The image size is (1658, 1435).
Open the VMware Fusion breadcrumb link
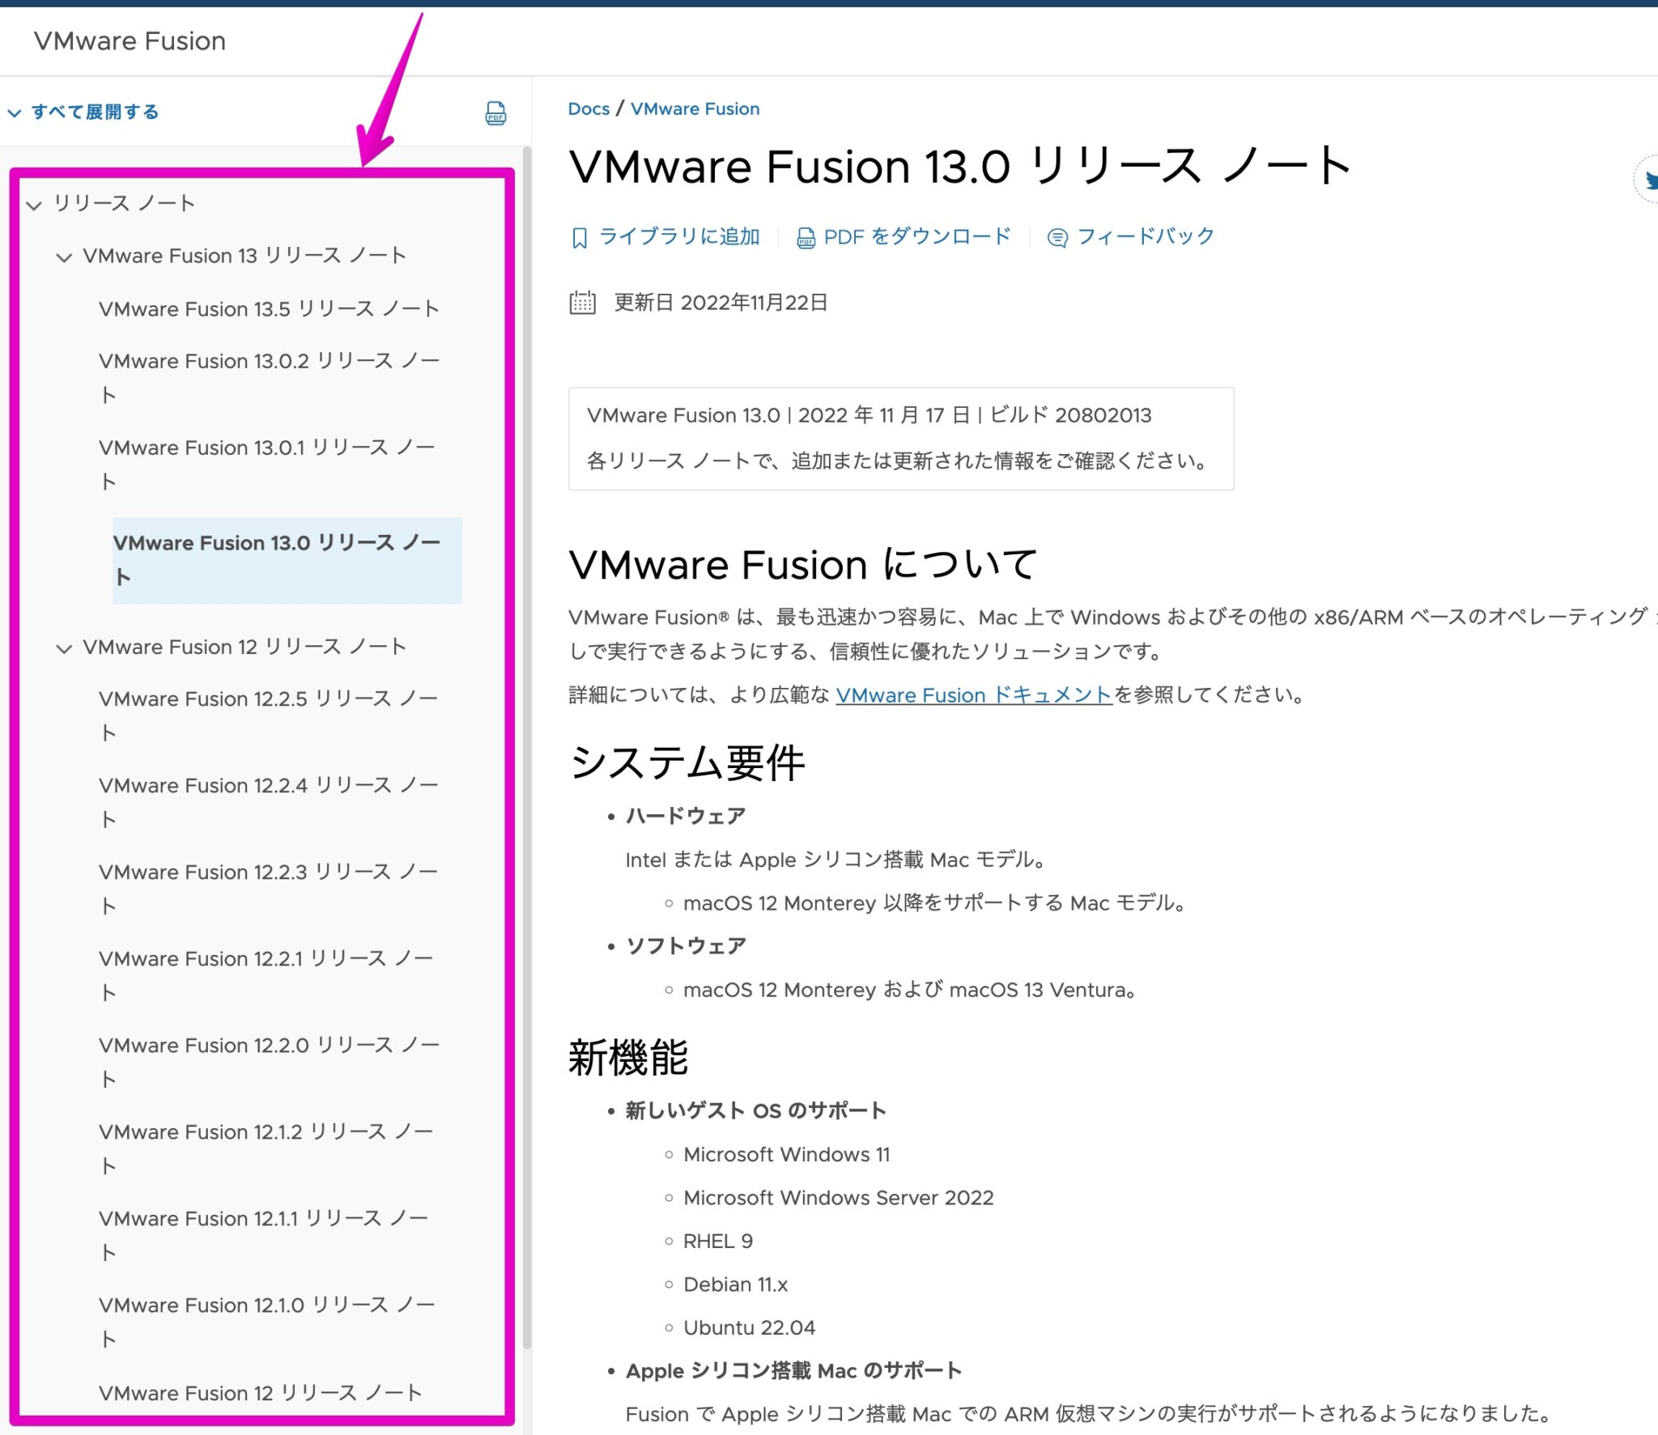pyautogui.click(x=695, y=108)
